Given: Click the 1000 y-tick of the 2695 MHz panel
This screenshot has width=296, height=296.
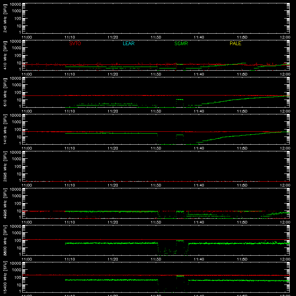Looking at the screenshot, I should click(x=17, y=159).
